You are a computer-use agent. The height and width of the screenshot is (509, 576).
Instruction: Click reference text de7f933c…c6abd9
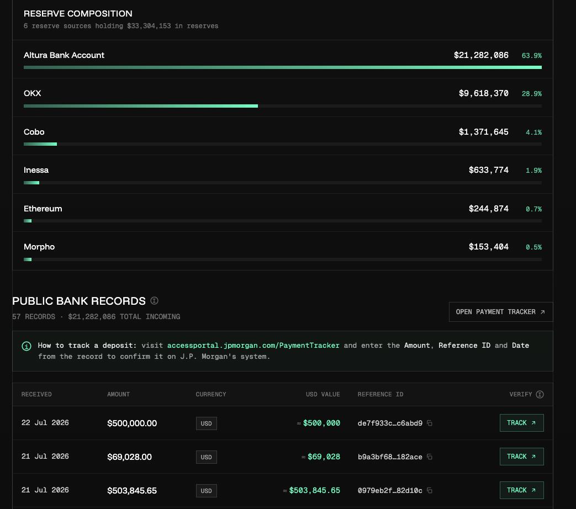click(390, 423)
